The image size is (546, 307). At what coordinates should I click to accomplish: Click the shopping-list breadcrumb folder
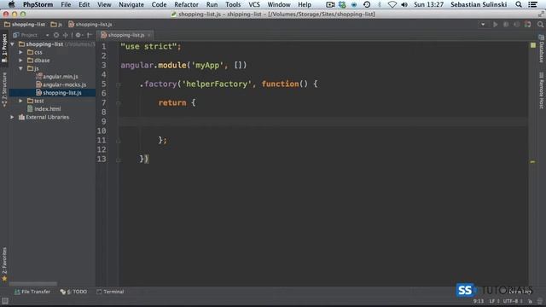coord(25,25)
